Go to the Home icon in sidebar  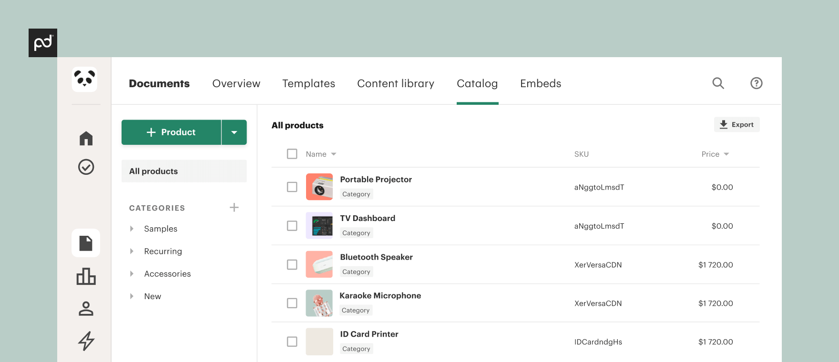pyautogui.click(x=86, y=138)
